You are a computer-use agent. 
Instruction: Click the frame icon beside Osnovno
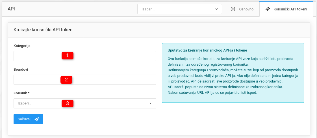click(233, 9)
